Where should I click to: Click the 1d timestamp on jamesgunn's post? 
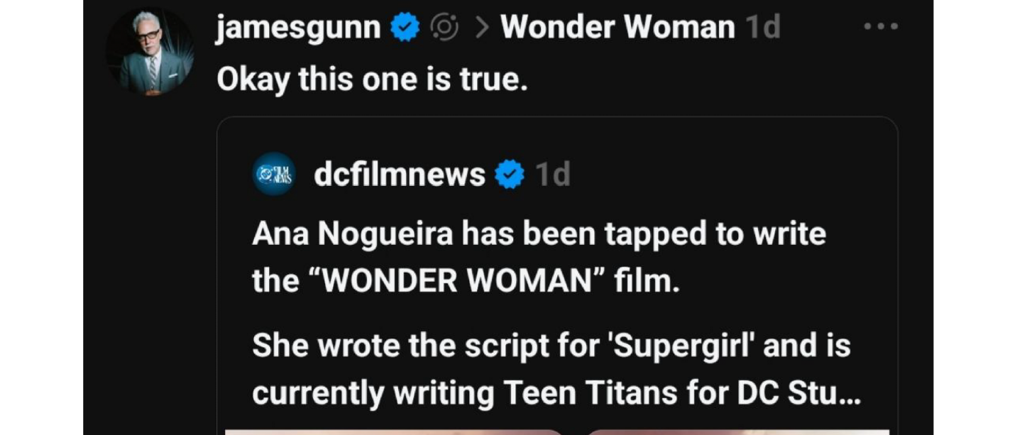click(x=763, y=28)
